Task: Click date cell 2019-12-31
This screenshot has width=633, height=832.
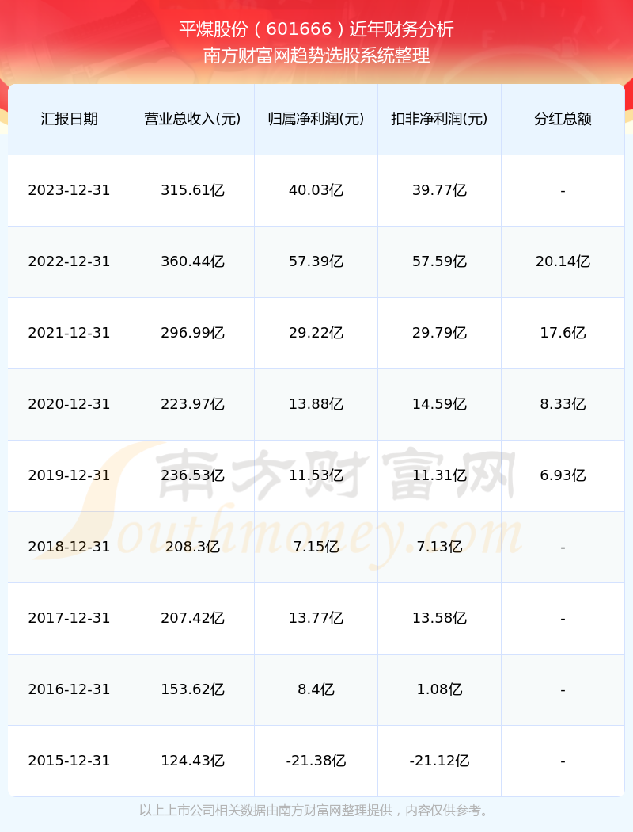Action: pos(70,475)
